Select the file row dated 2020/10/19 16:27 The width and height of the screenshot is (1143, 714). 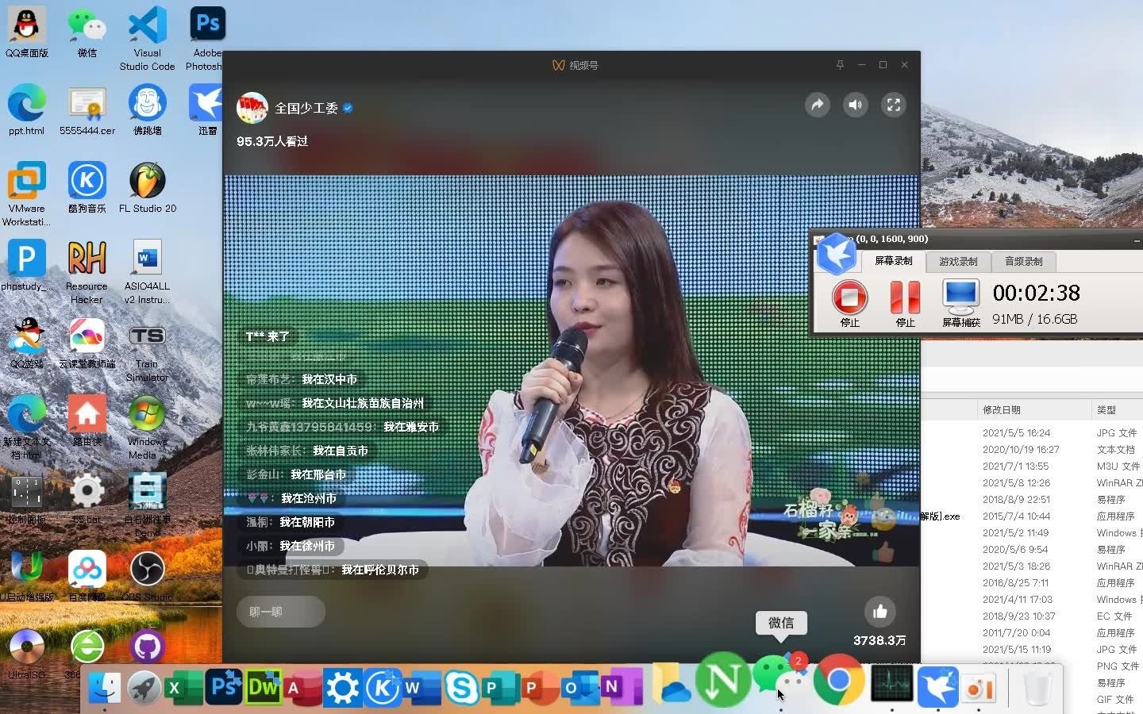pos(1032,449)
